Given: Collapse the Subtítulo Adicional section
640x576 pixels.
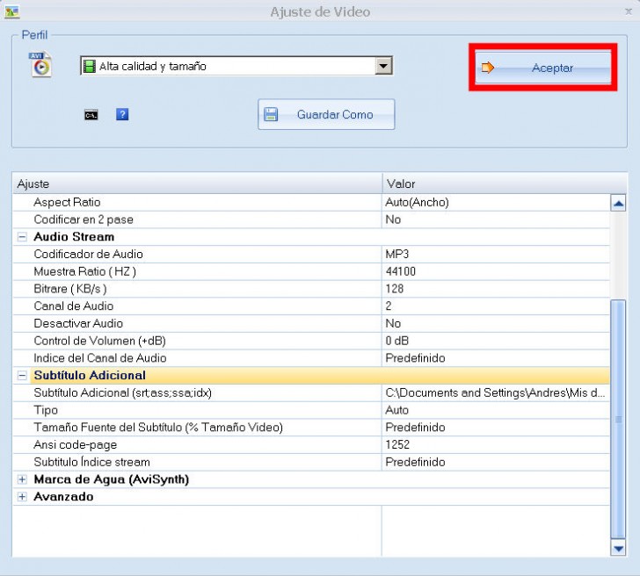Looking at the screenshot, I should 22,376.
